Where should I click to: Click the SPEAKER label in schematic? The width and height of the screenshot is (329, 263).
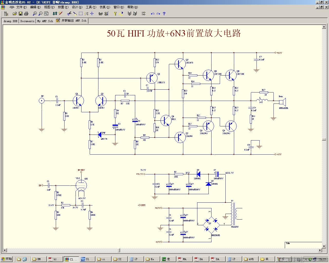(284, 108)
